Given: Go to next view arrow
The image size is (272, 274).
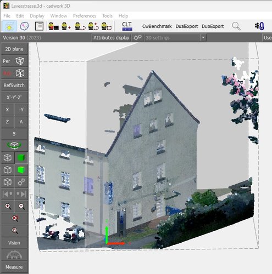Looking at the screenshot, I should click(x=21, y=194).
